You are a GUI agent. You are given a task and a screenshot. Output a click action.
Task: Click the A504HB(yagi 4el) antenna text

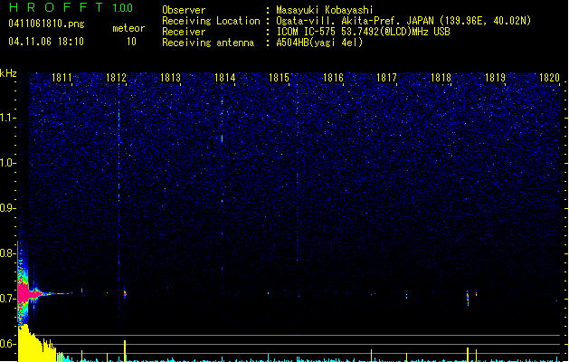[319, 43]
